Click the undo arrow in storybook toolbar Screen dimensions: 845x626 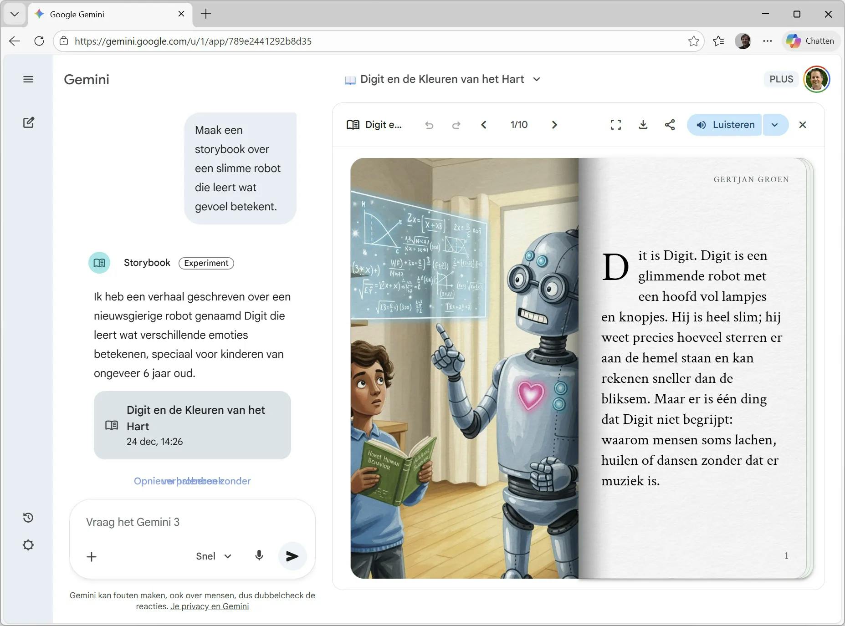pyautogui.click(x=429, y=125)
